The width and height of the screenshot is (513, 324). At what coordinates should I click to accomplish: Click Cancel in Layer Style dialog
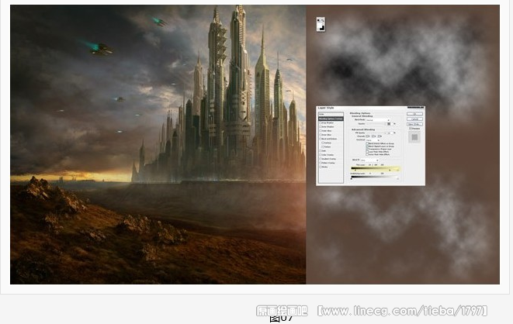[415, 119]
